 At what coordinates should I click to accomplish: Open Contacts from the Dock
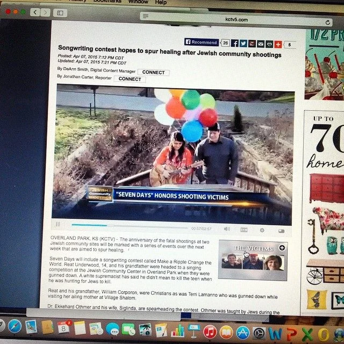pos(47,327)
